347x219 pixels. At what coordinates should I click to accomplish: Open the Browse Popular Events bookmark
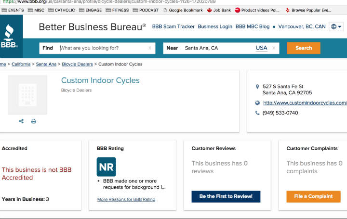(x=308, y=10)
